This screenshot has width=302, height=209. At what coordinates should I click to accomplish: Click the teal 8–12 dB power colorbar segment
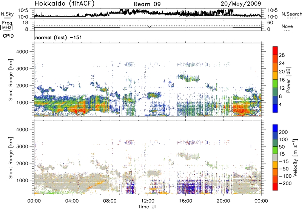point(275,92)
